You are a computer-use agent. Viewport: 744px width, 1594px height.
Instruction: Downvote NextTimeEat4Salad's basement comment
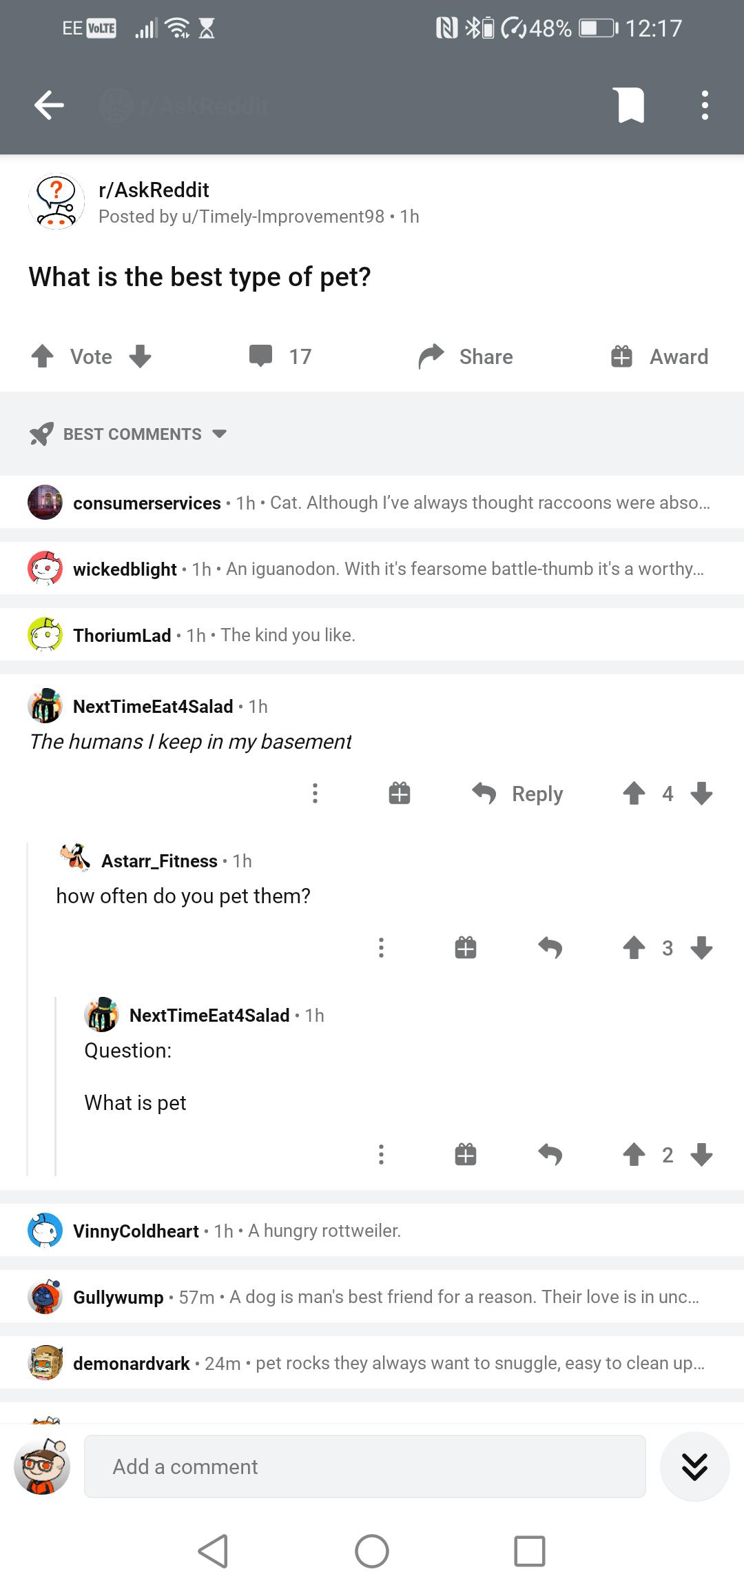point(702,794)
